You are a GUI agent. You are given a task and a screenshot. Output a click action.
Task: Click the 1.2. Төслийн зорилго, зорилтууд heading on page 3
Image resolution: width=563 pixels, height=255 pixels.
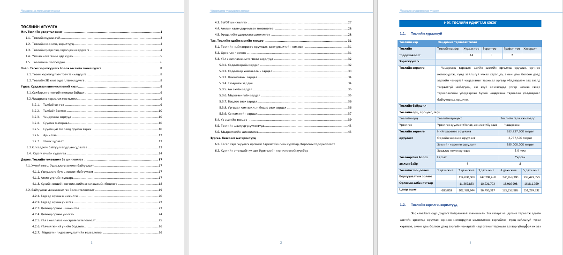[x=432, y=205]
